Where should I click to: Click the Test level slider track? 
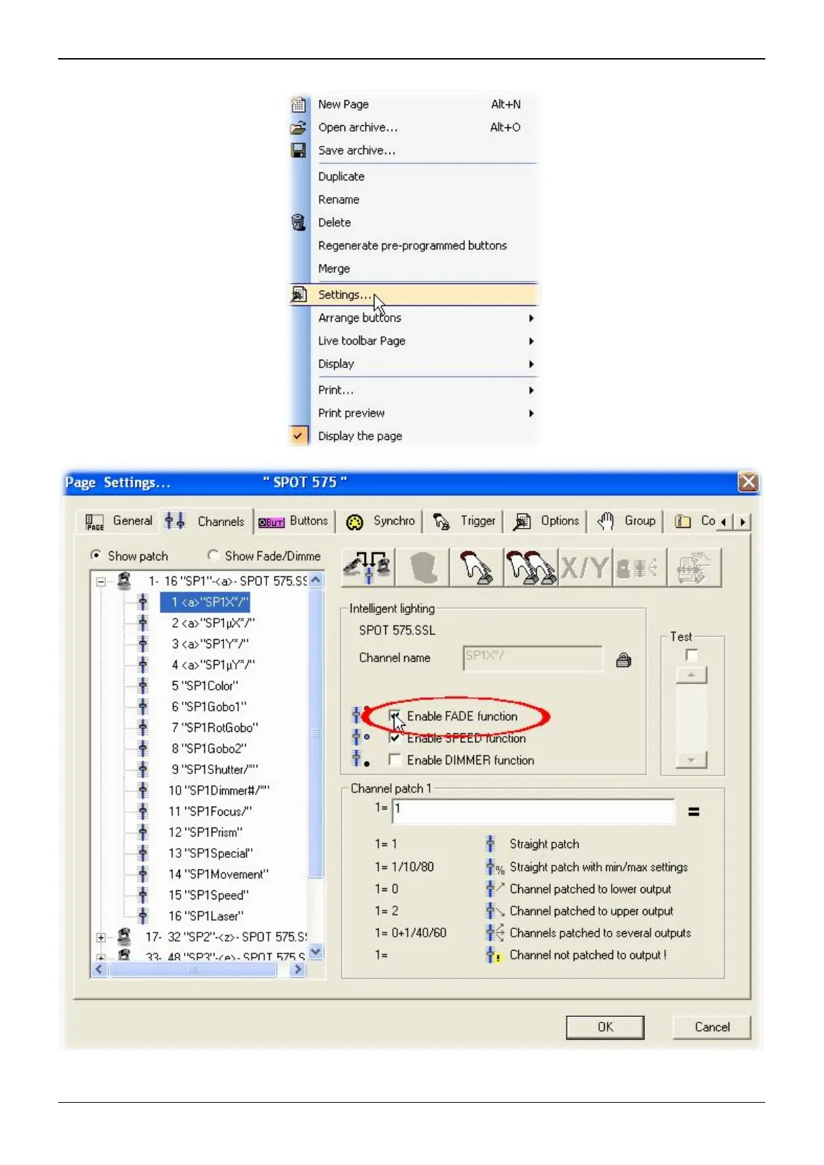pos(691,718)
